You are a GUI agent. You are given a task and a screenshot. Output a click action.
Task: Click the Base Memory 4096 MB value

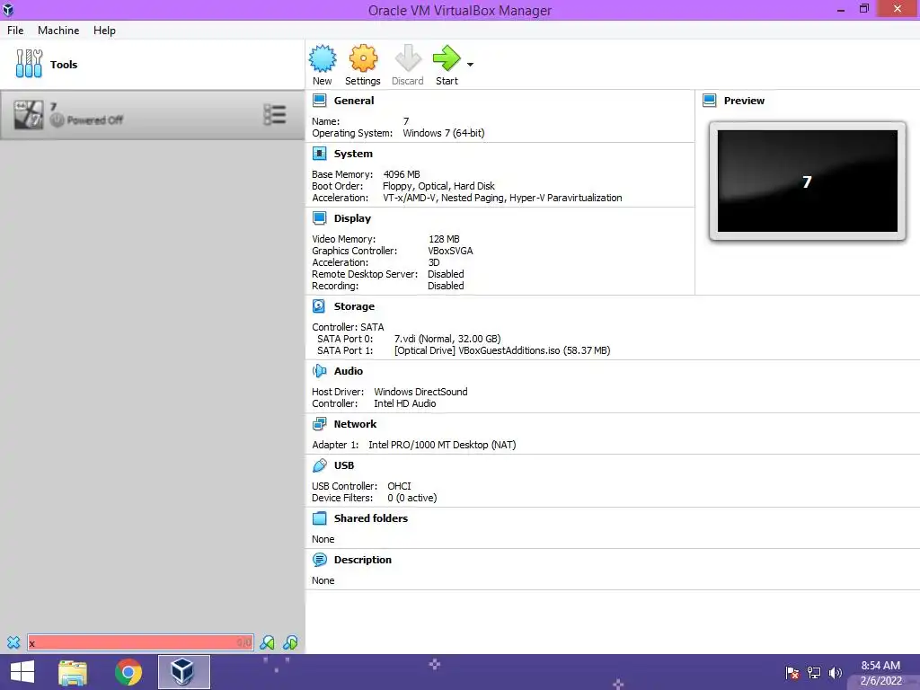coord(402,174)
